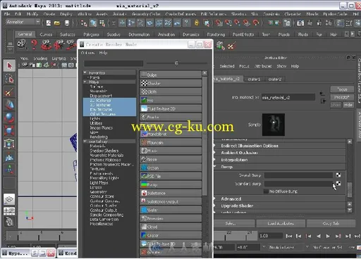
Task: Switch to the crater1 tab
Action: coord(254,80)
